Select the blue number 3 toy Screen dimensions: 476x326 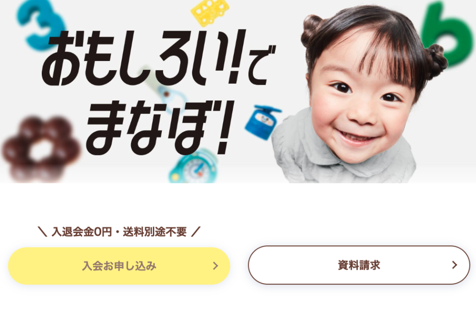point(40,24)
